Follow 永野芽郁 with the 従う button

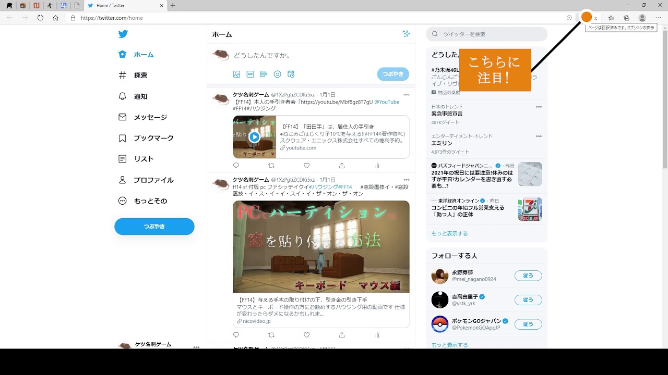[528, 276]
